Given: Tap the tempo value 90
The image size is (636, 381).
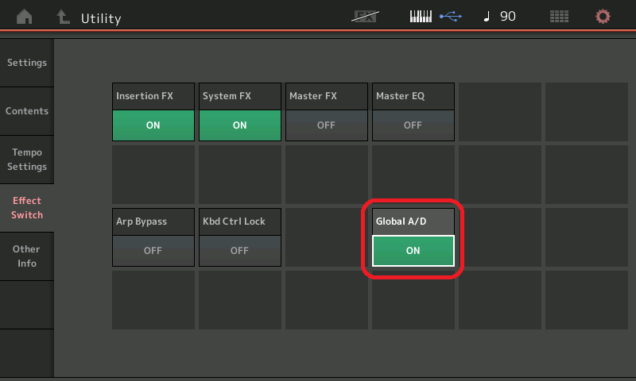Looking at the screenshot, I should (508, 17).
